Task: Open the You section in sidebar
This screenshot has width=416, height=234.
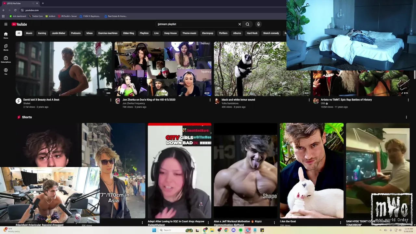Action: point(6,71)
